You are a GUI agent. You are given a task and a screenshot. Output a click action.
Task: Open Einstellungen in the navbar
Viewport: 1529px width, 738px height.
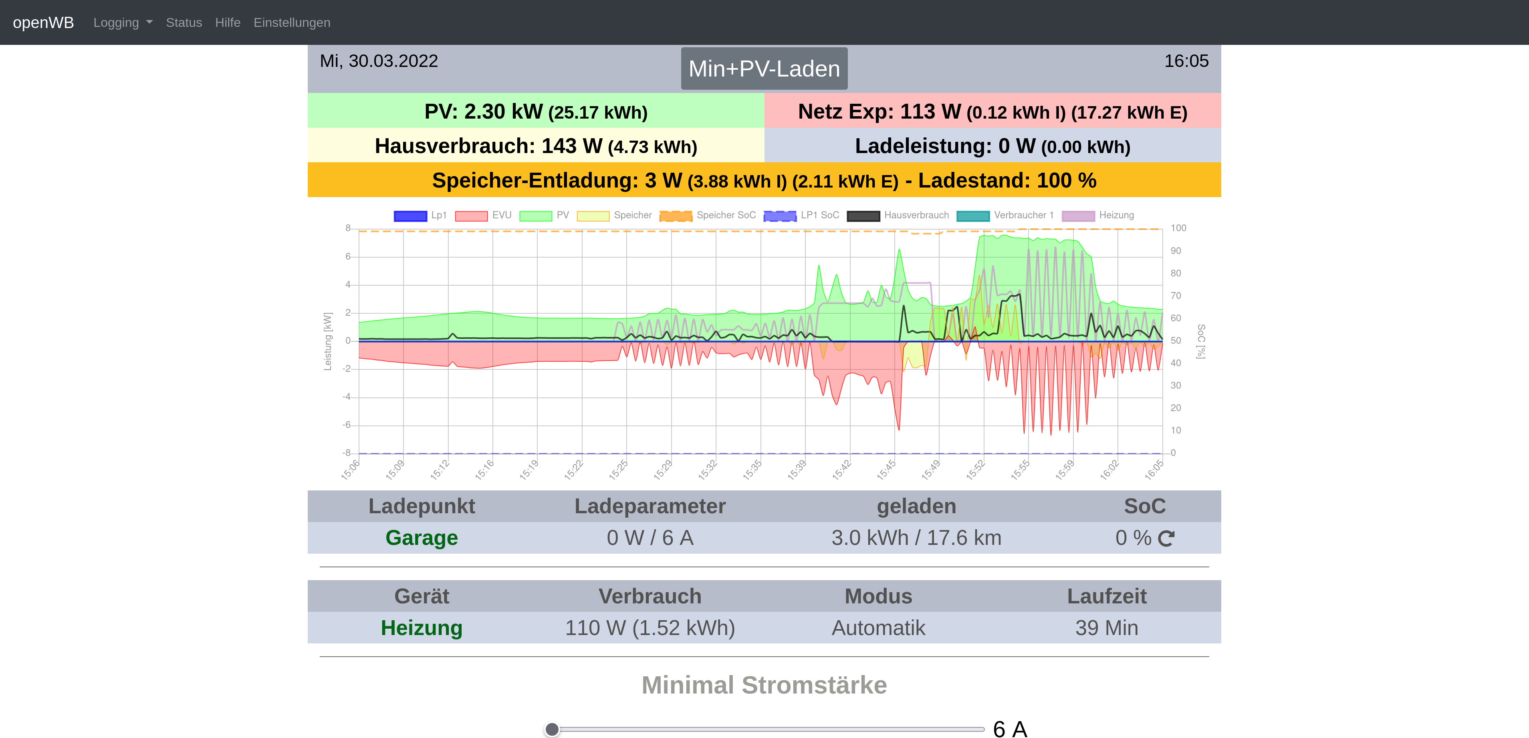click(291, 22)
